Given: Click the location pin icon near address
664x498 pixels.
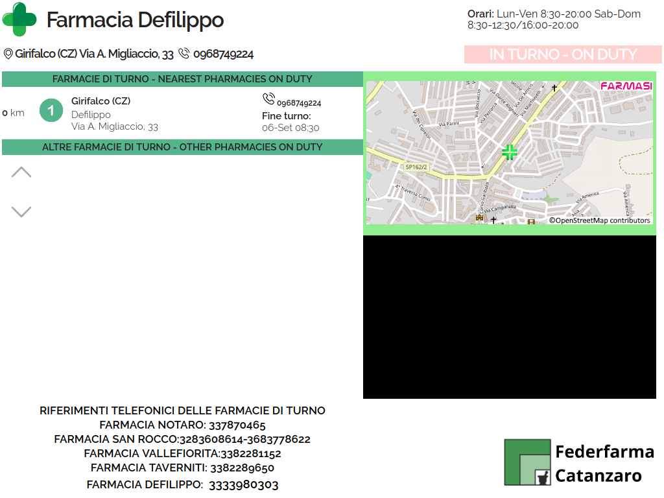Looking at the screenshot, I should pyautogui.click(x=8, y=54).
